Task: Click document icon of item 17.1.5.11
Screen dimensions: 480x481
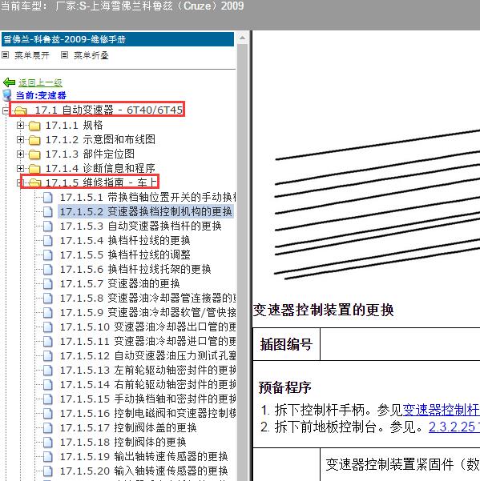Action: [47, 342]
